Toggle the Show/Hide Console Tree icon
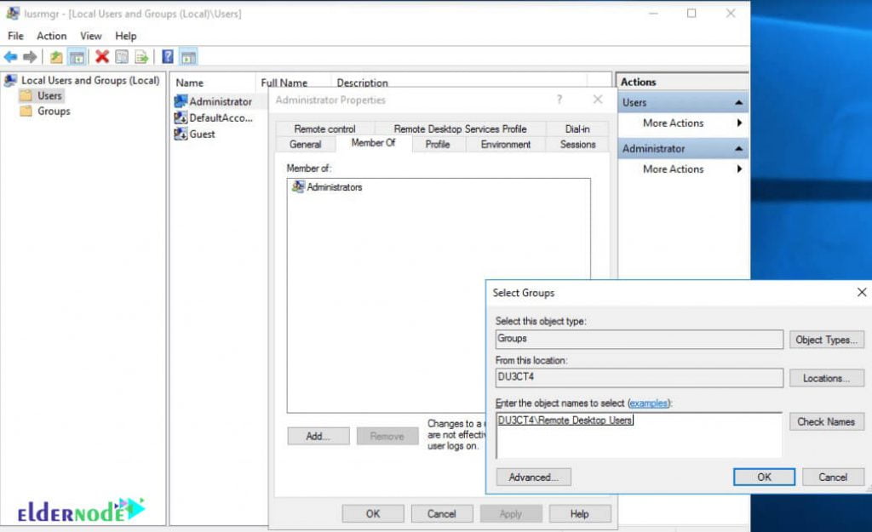872x532 pixels. tap(77, 57)
